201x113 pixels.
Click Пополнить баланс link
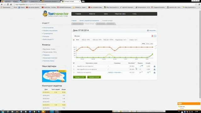(49, 61)
